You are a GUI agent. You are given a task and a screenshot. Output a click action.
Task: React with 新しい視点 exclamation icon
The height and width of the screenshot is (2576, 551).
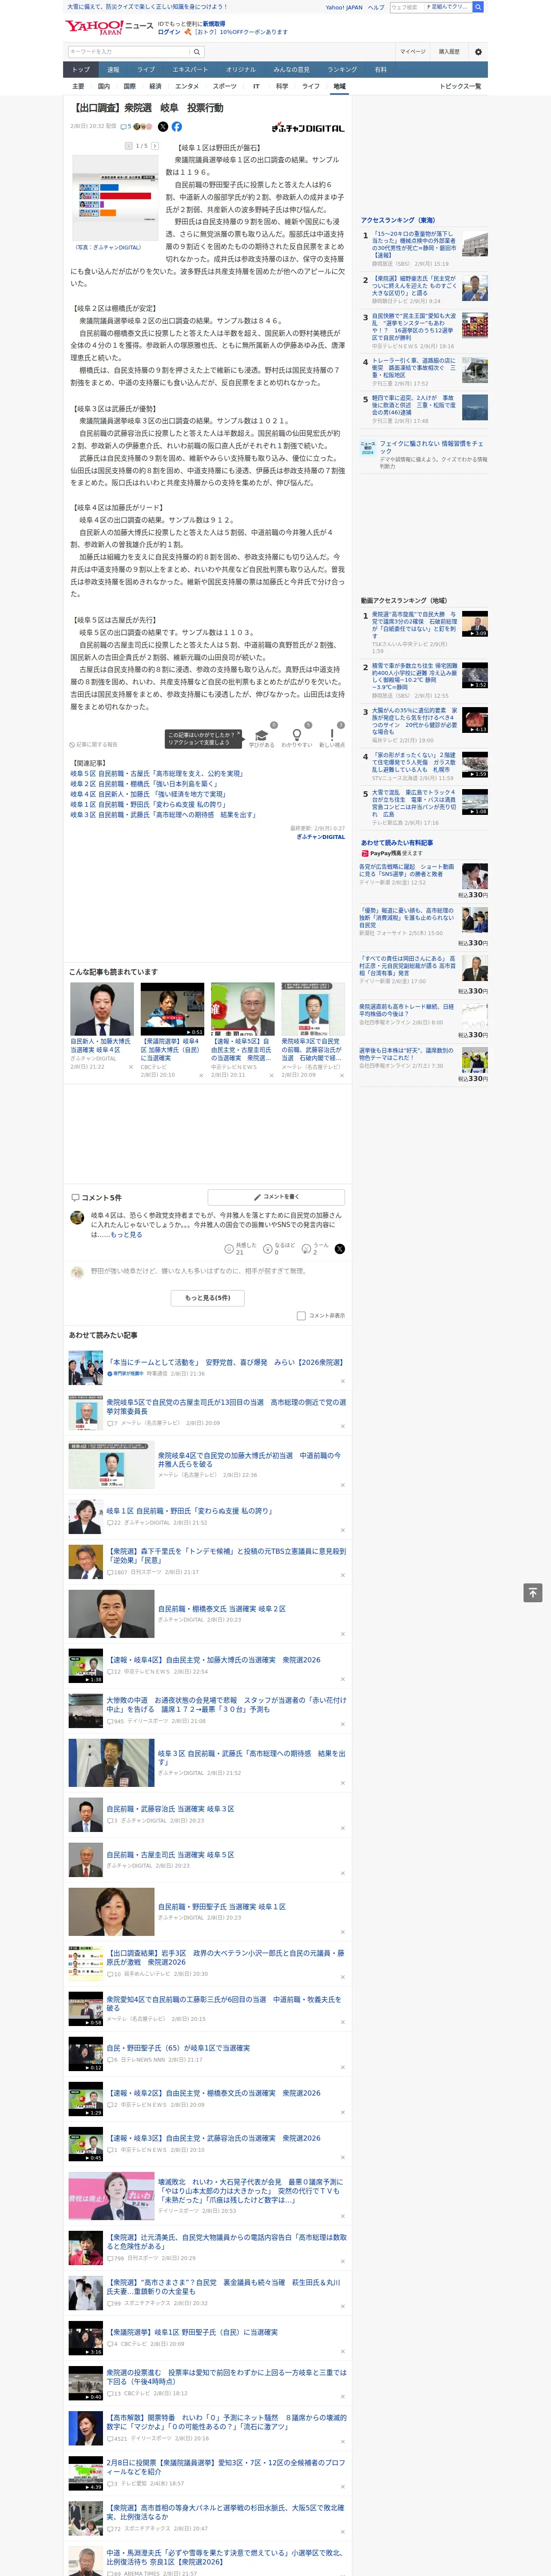coord(332,735)
